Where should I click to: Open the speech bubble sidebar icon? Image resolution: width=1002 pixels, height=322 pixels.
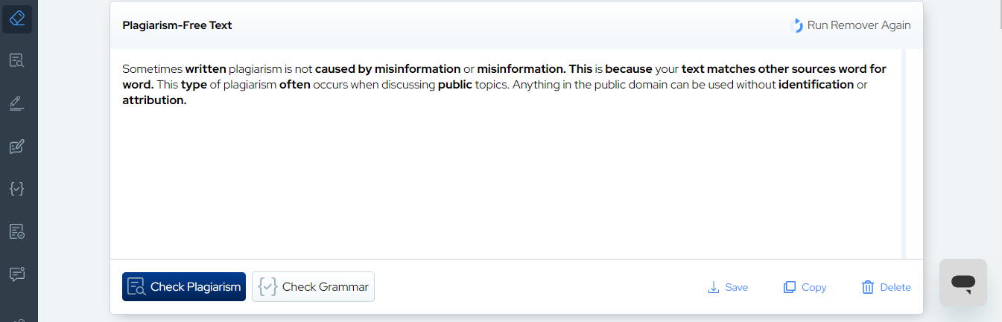[17, 274]
